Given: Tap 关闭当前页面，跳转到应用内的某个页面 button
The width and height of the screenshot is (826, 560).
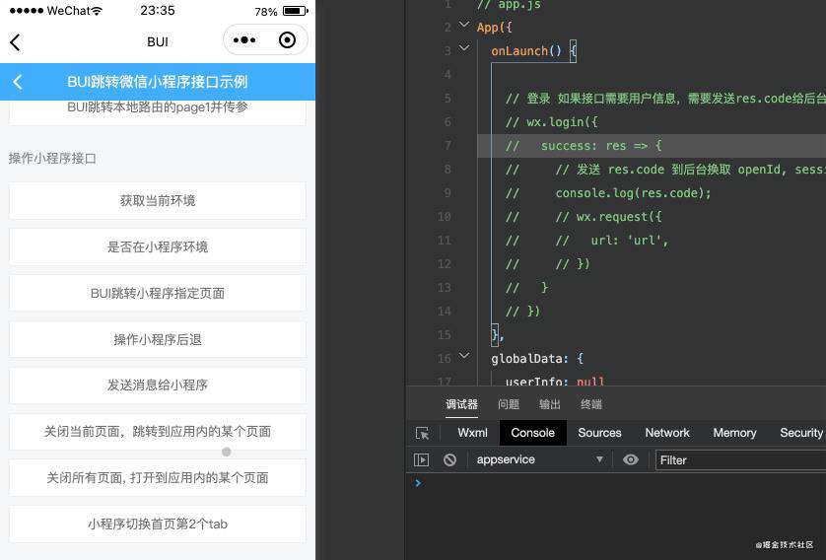Looking at the screenshot, I should coord(158,432).
